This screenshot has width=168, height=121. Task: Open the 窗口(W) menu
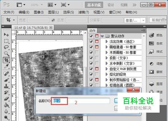pos(115,12)
